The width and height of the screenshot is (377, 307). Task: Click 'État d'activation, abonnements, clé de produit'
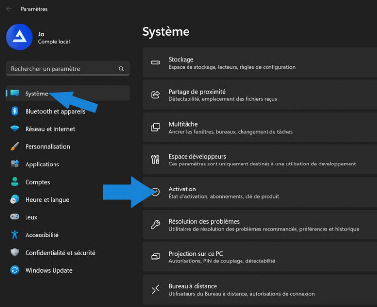[224, 197]
